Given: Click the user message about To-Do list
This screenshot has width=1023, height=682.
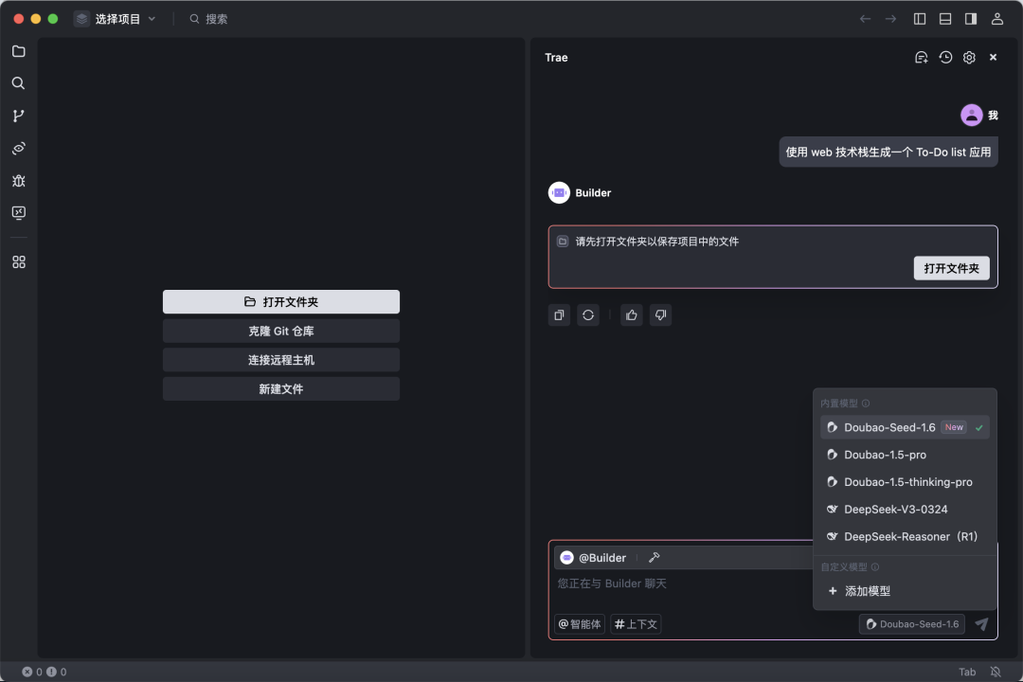Looking at the screenshot, I should (x=888, y=153).
